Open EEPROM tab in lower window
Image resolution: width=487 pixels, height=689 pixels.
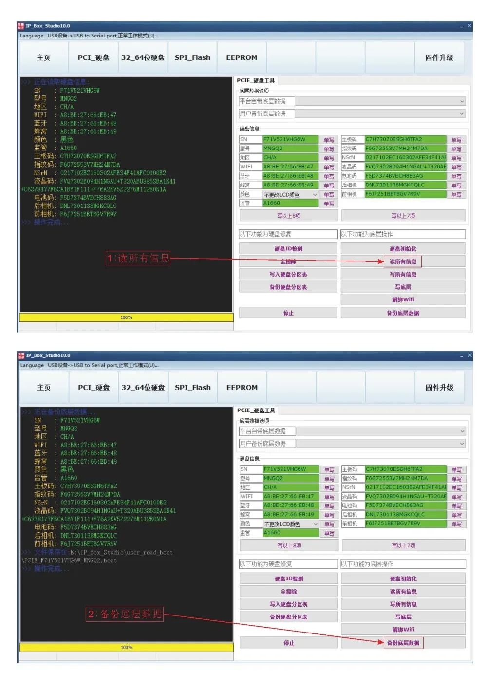(242, 387)
